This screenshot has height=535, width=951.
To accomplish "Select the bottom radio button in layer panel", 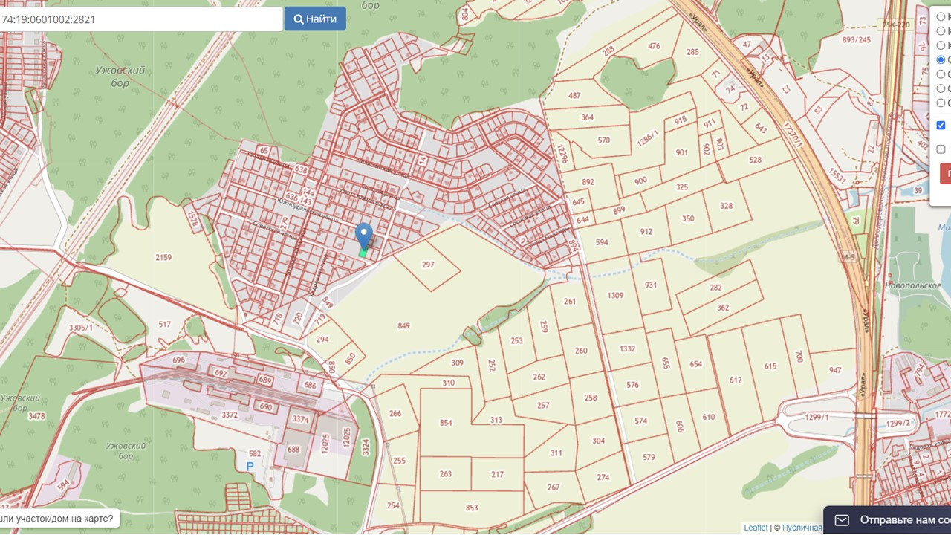I will (x=941, y=103).
